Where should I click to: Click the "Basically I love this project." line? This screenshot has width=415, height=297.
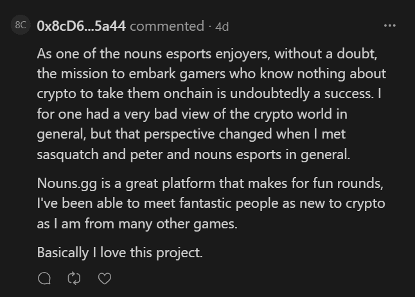click(x=119, y=252)
